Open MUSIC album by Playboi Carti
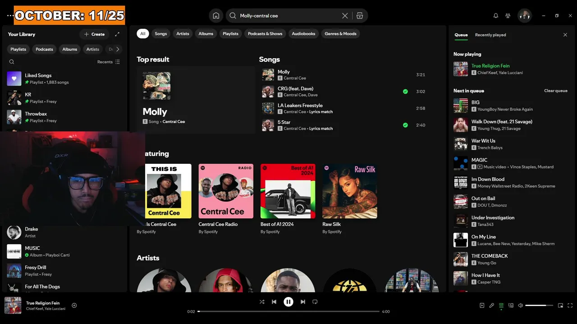This screenshot has width=577, height=324. [64, 252]
